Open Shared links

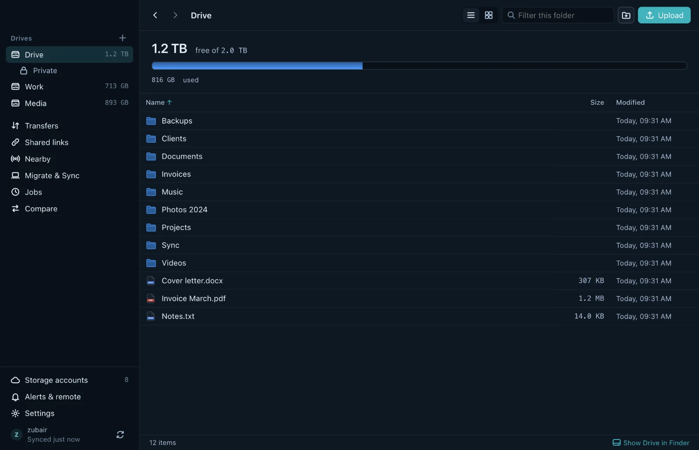click(x=69, y=142)
